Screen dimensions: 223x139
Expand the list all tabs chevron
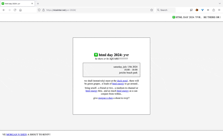[220, 4]
